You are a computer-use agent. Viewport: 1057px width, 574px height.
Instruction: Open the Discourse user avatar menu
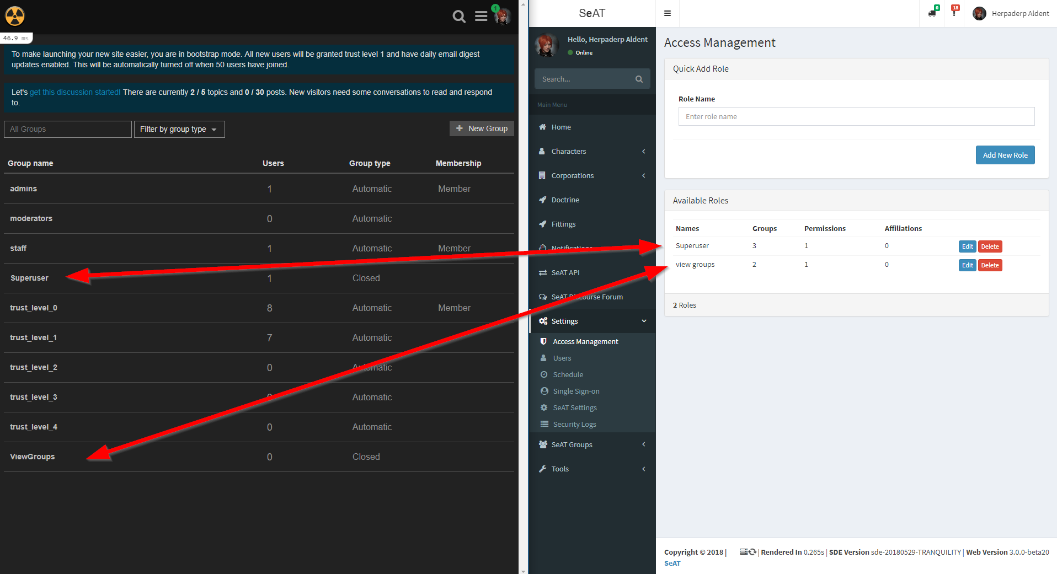503,17
